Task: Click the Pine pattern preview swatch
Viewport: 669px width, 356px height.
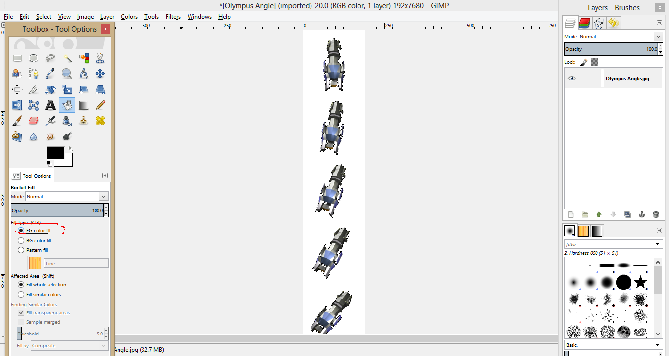Action: tap(35, 263)
